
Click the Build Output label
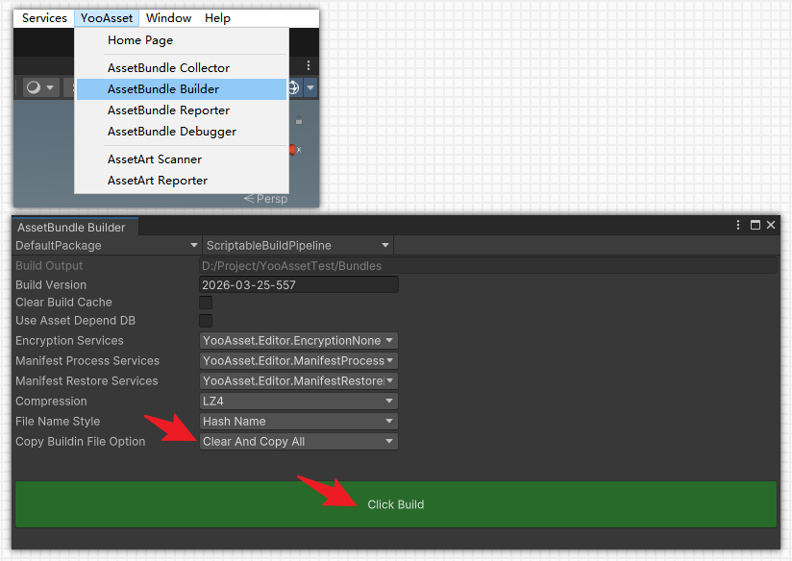click(x=49, y=265)
